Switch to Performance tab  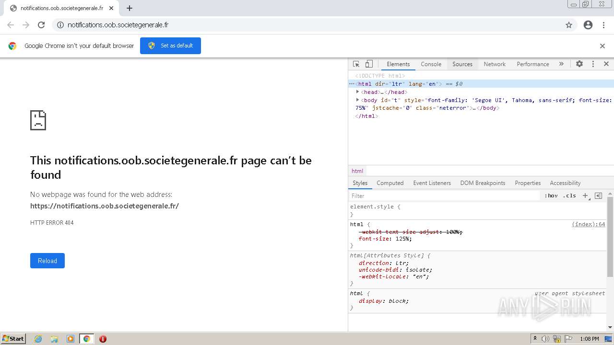[x=533, y=64]
